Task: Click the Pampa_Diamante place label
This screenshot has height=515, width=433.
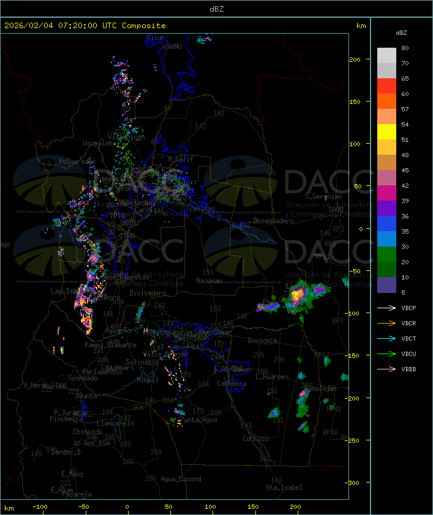Action: [x=110, y=345]
